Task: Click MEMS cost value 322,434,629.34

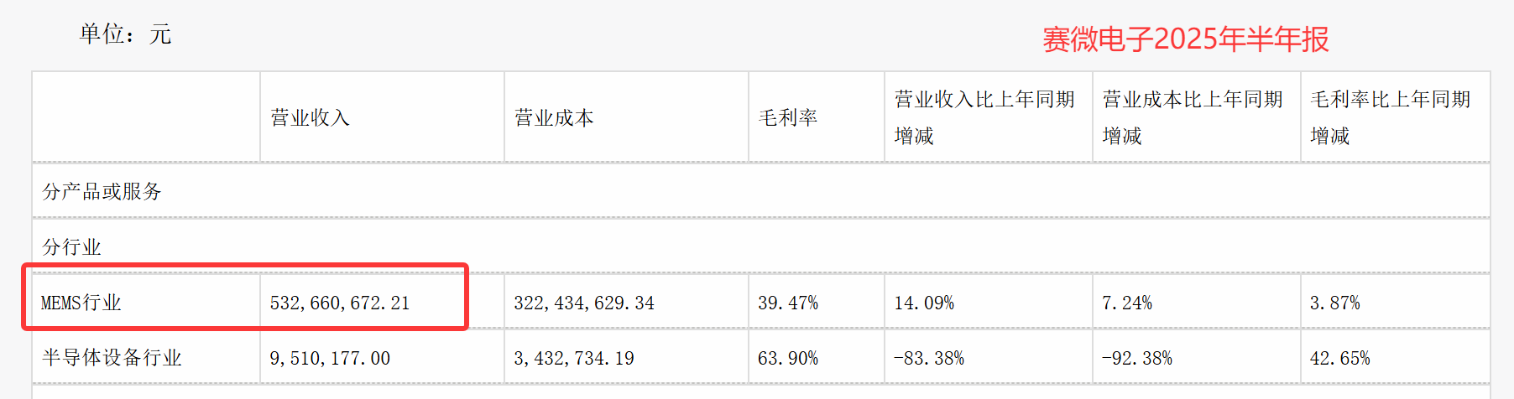Action: (x=584, y=303)
